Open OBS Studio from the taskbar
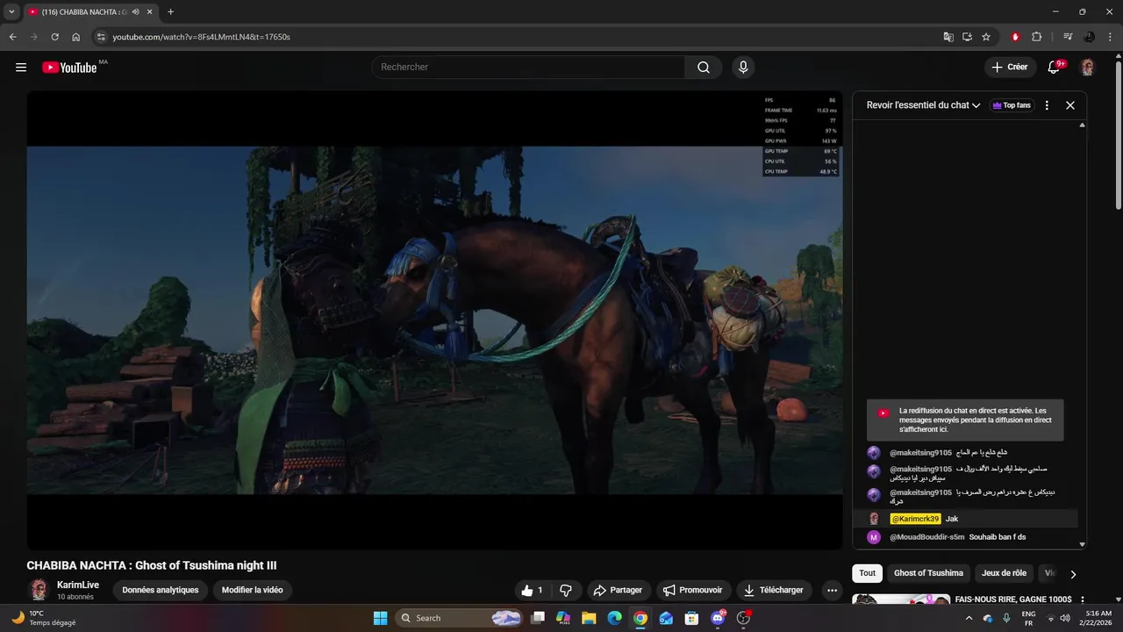The height and width of the screenshot is (632, 1123). (x=743, y=618)
